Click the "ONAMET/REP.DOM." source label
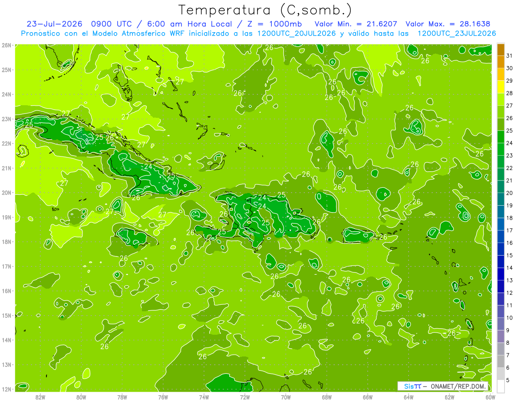Screen dimensions: 521x403 click(x=458, y=386)
